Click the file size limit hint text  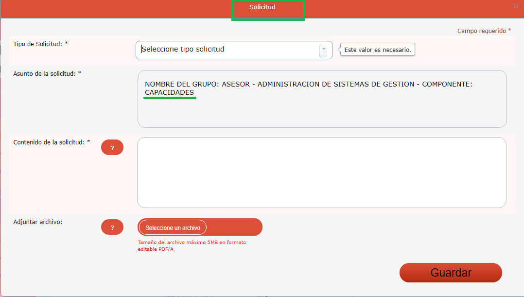click(192, 245)
